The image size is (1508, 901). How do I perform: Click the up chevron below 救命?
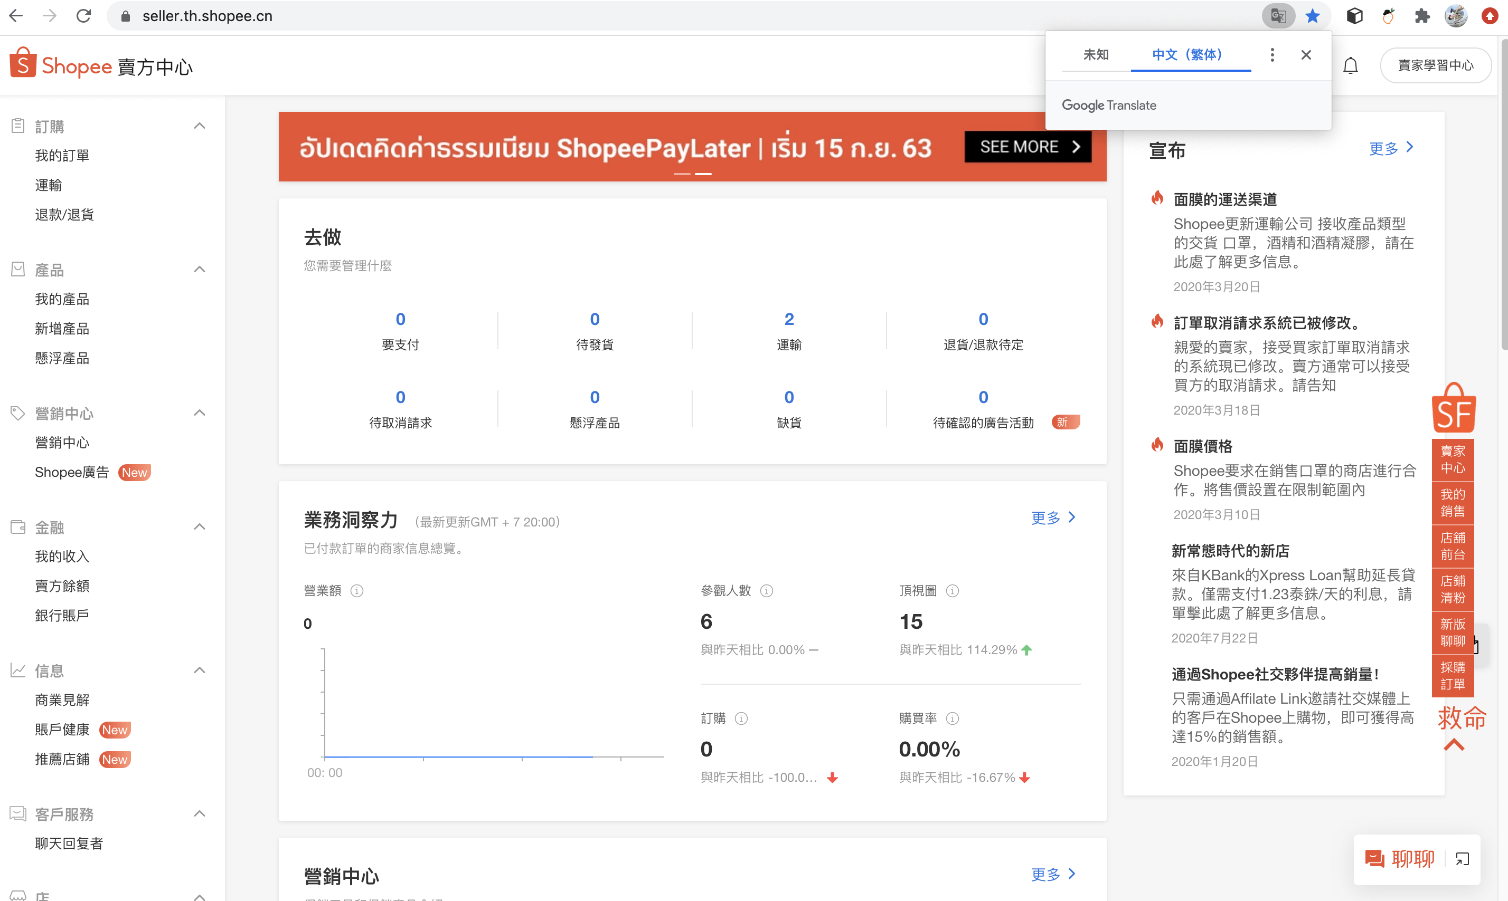coord(1453,745)
